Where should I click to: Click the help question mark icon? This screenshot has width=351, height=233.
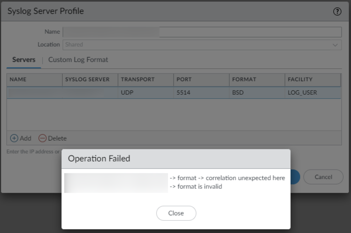point(337,11)
